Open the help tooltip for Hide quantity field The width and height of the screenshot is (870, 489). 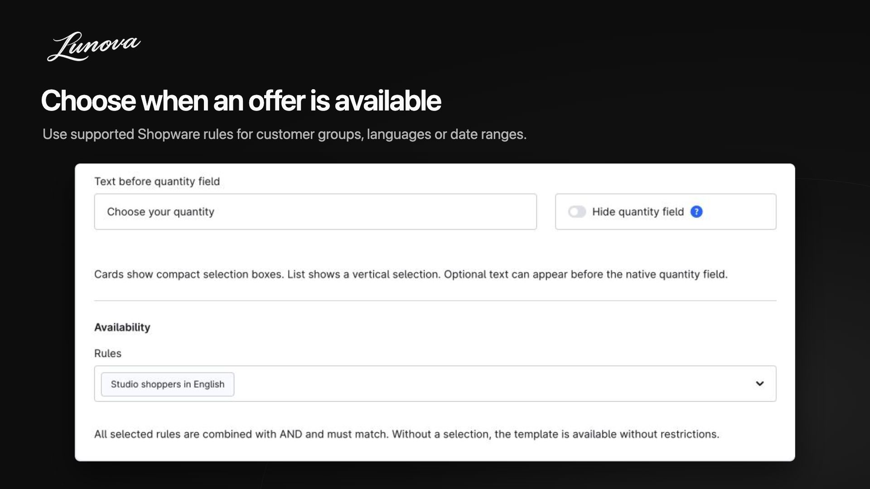[696, 212]
